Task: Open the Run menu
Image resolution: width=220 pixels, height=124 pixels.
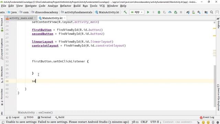Action: 85,6
